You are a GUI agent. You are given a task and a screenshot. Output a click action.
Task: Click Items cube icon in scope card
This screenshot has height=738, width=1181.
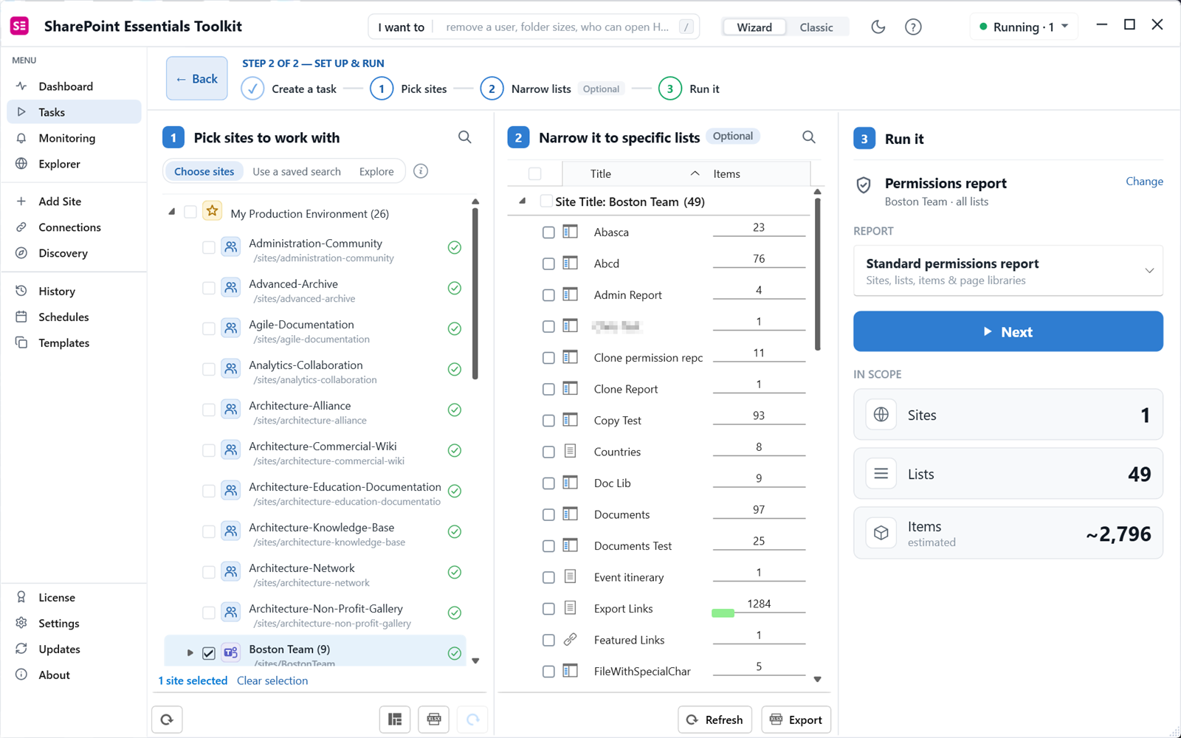881,533
